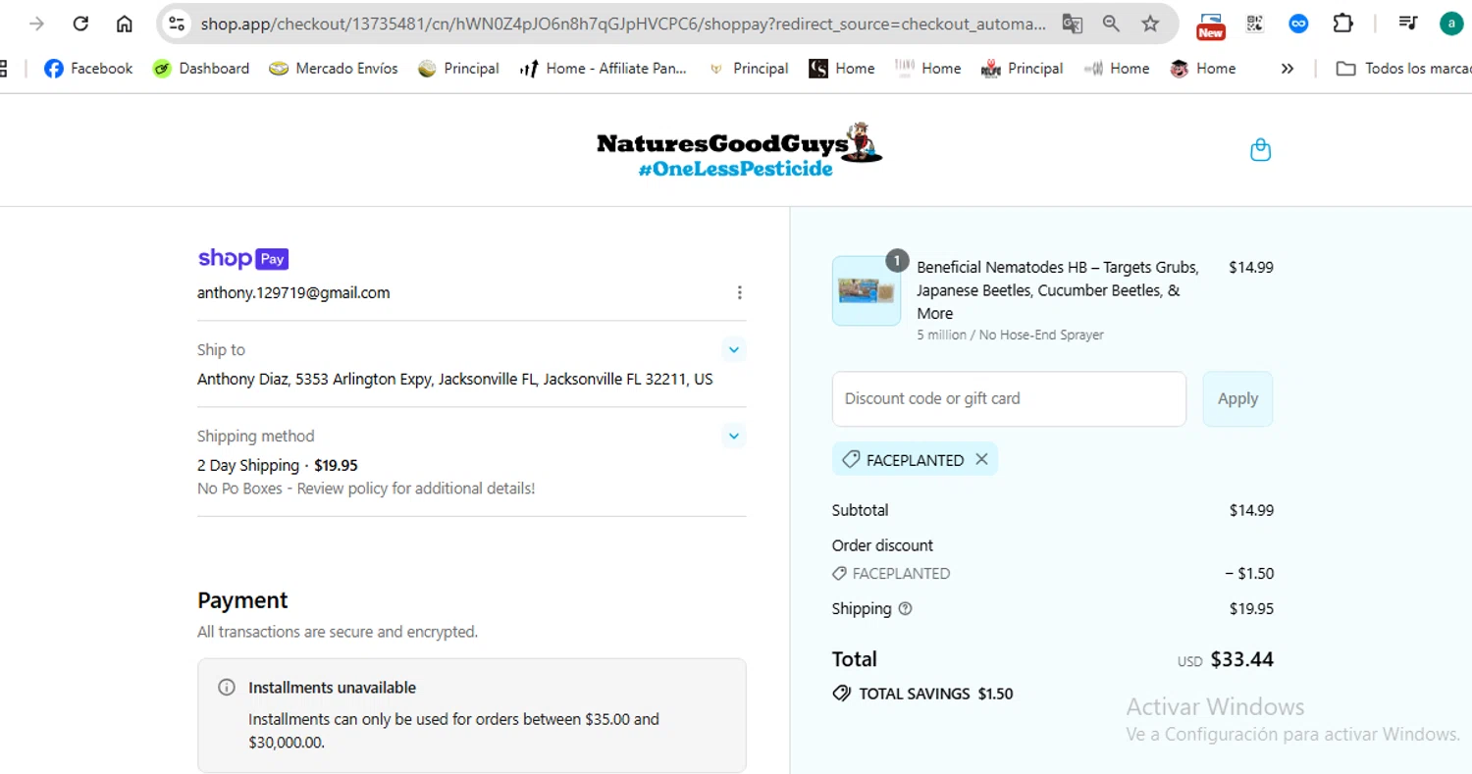The image size is (1472, 774).
Task: Open the media controls music note icon
Action: click(x=1407, y=24)
